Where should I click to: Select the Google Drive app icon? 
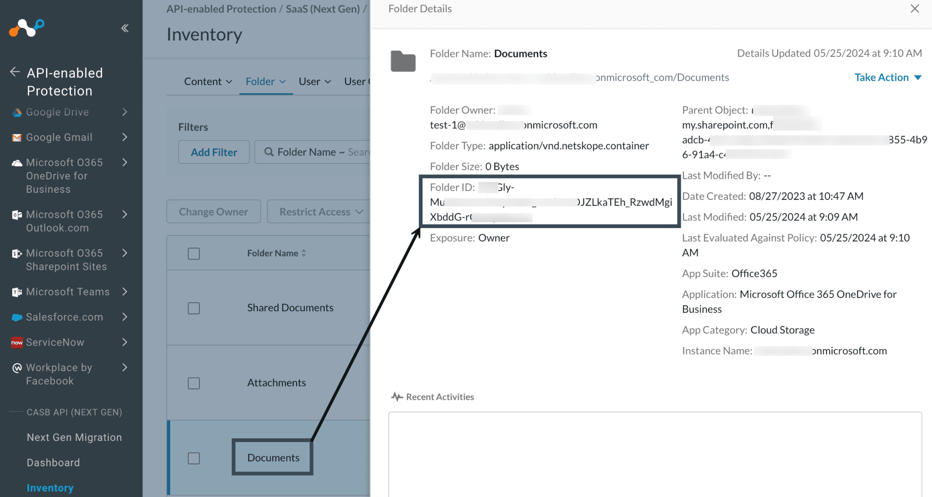(16, 112)
